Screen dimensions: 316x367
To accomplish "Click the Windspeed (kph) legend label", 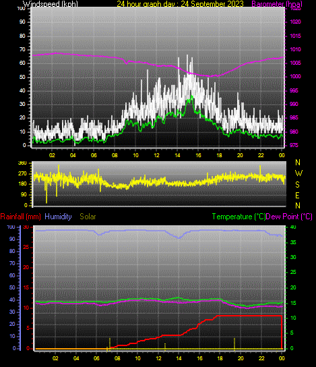I will coord(51,4).
